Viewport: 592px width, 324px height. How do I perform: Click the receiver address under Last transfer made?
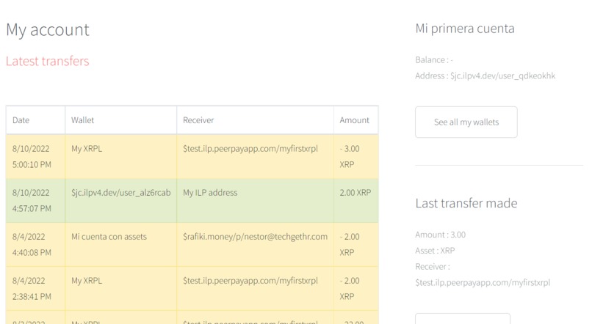pyautogui.click(x=483, y=282)
